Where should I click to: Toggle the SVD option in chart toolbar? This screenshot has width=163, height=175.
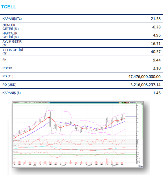coord(40,103)
